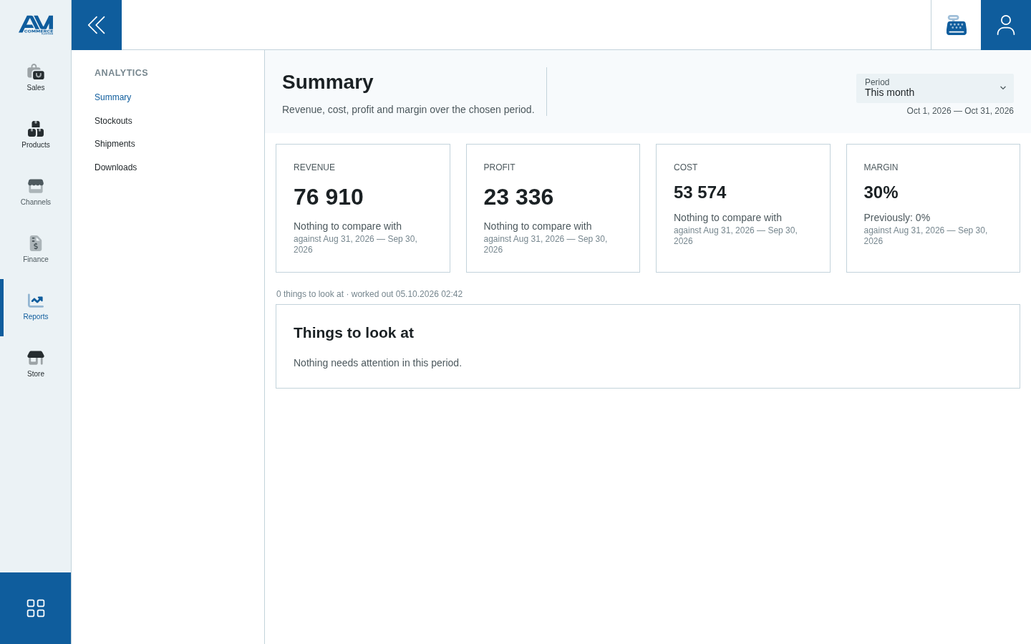Click the 'Things to look at' heading
1031x644 pixels.
pos(354,333)
